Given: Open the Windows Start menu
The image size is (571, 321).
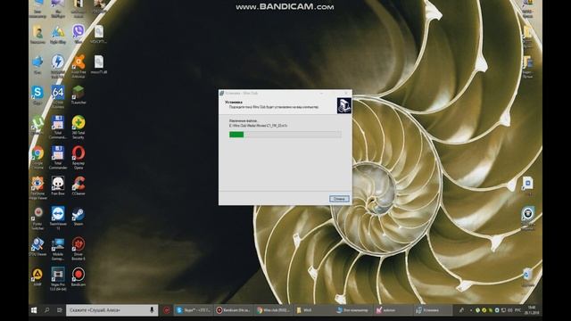Looking at the screenshot, I should click(x=34, y=310).
